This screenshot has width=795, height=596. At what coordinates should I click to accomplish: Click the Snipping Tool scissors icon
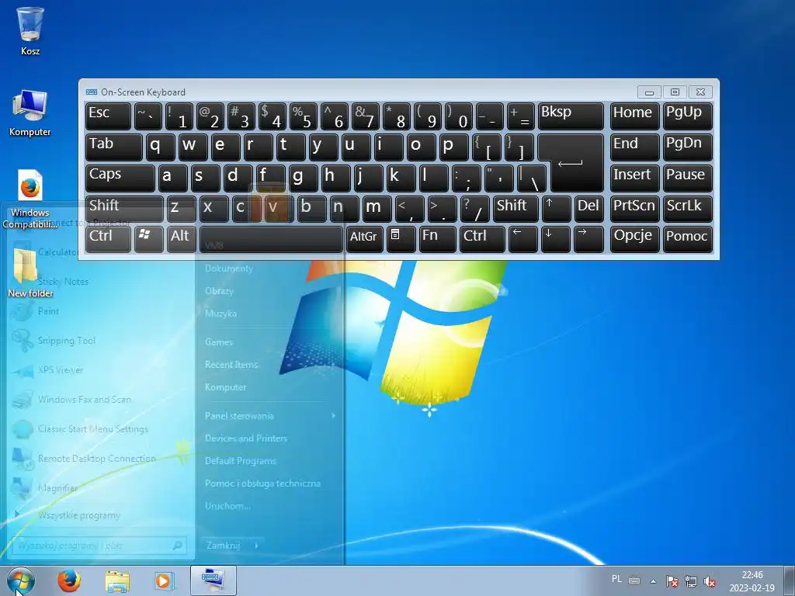point(23,340)
